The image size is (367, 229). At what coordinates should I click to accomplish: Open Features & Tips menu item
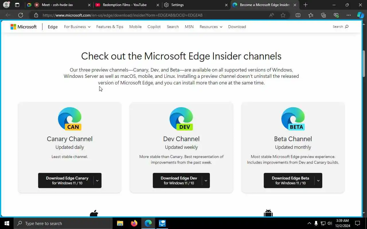(110, 27)
